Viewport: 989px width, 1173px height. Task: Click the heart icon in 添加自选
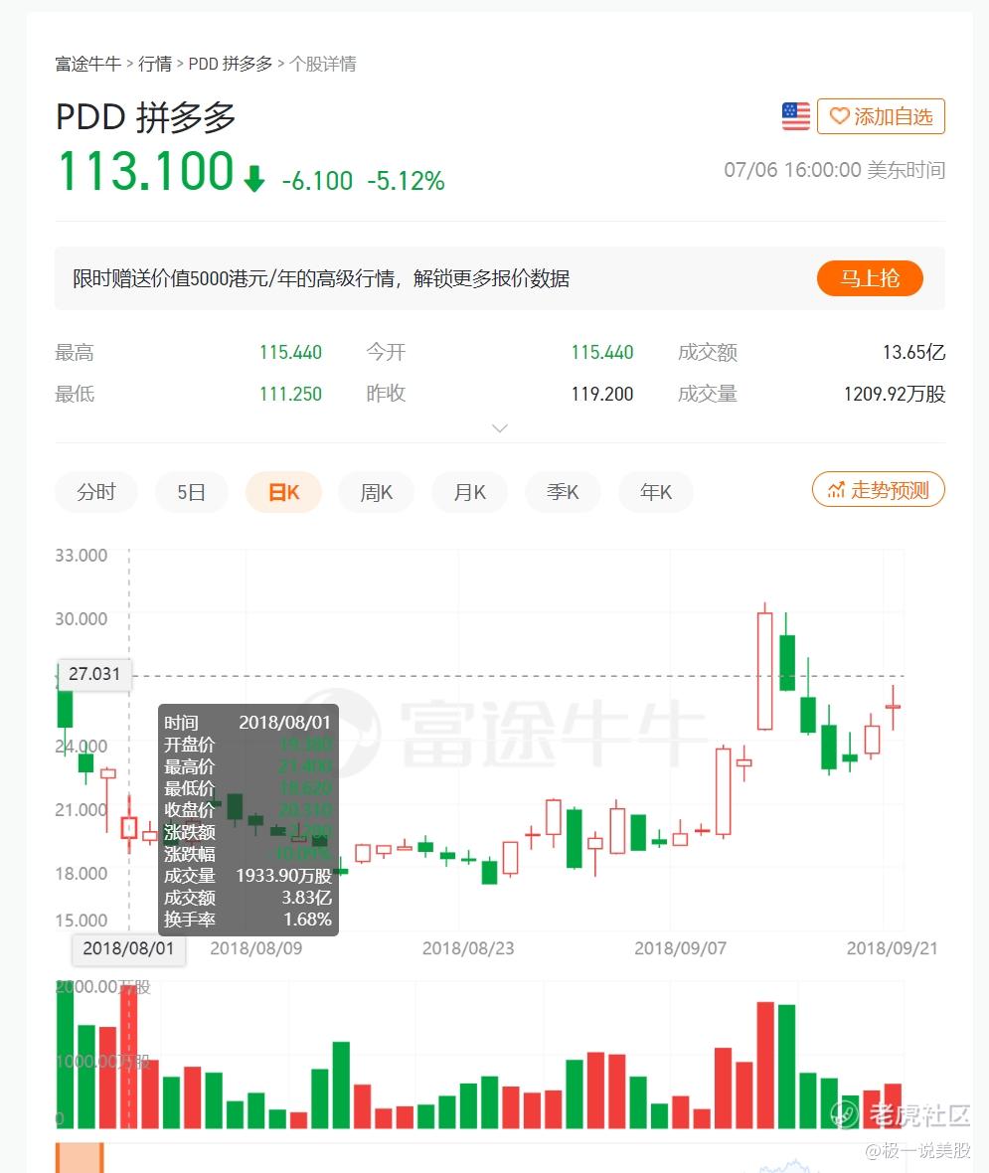[x=839, y=116]
